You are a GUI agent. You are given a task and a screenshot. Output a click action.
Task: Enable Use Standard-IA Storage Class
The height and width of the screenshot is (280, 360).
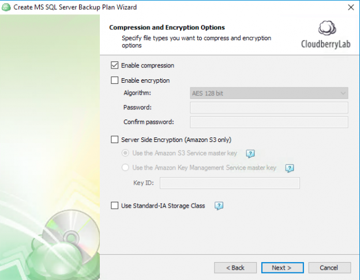point(114,205)
